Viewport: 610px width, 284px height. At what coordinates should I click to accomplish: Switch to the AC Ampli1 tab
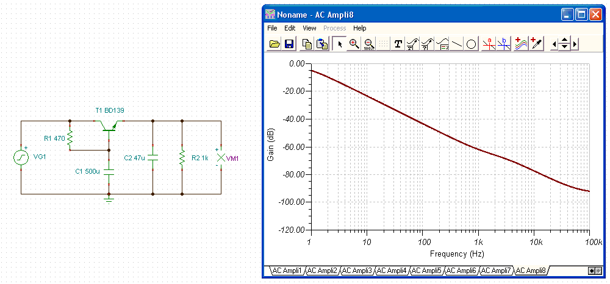click(x=287, y=270)
